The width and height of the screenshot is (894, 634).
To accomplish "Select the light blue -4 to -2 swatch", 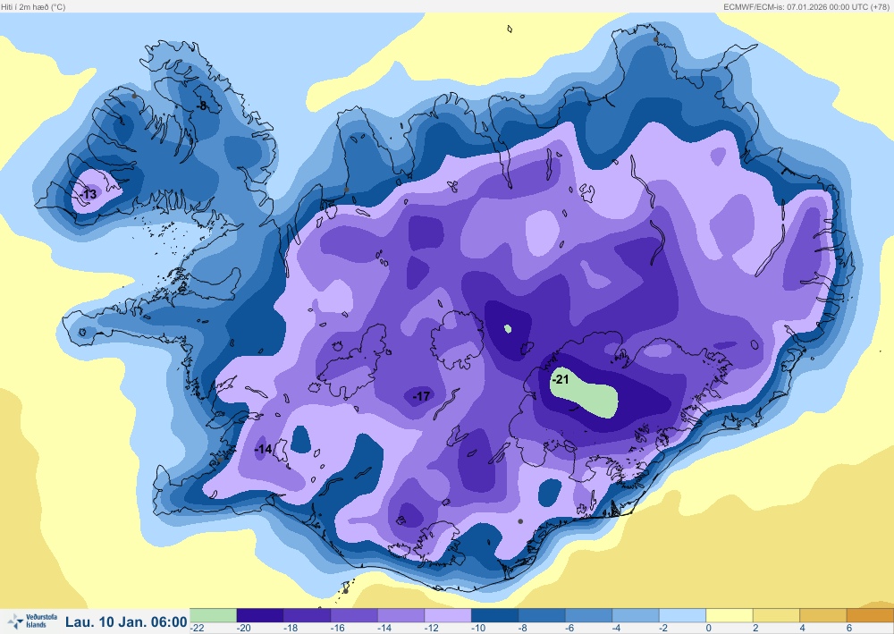I will coord(636,615).
